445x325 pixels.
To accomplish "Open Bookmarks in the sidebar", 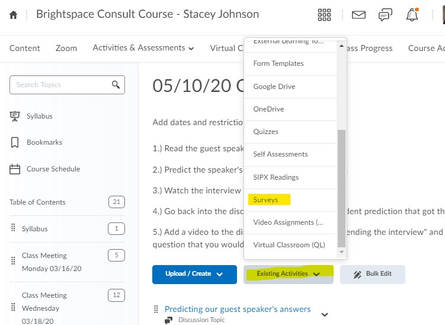I will 44,142.
